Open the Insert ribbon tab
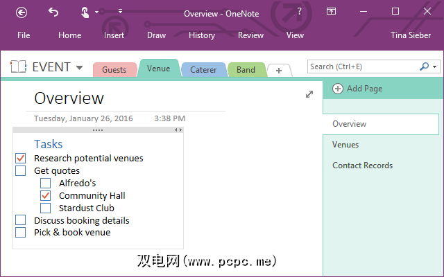 [x=114, y=35]
